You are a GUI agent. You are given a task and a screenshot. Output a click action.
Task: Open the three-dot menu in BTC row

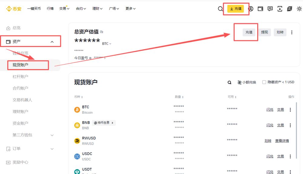[x=290, y=110]
